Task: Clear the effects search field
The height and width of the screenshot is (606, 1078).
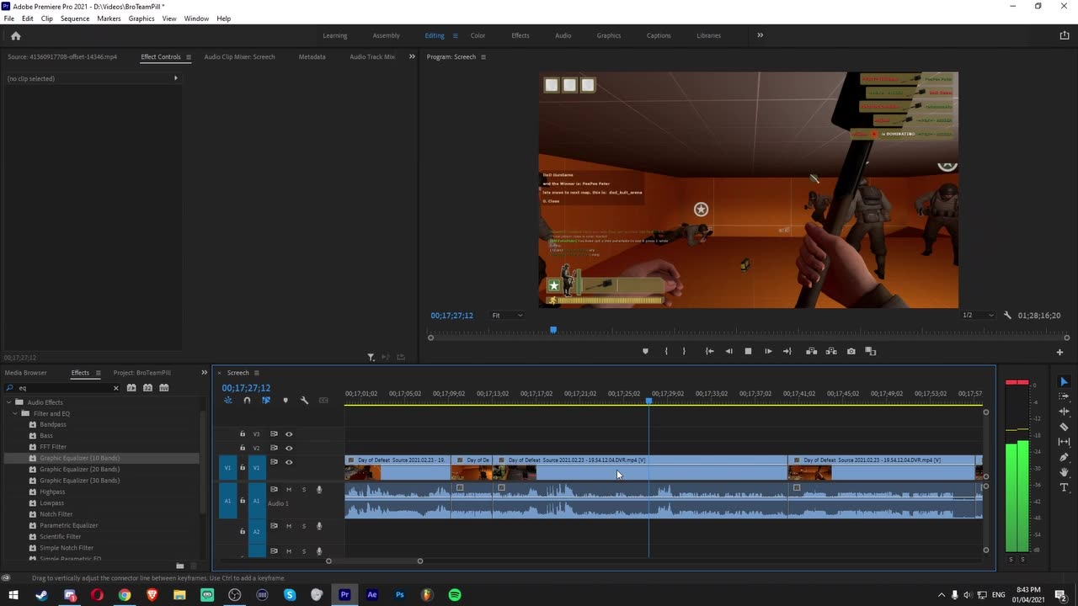Action: [115, 388]
